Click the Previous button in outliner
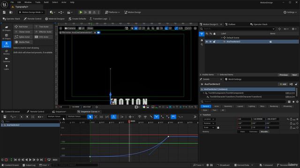300x168 pixels. pos(283,75)
